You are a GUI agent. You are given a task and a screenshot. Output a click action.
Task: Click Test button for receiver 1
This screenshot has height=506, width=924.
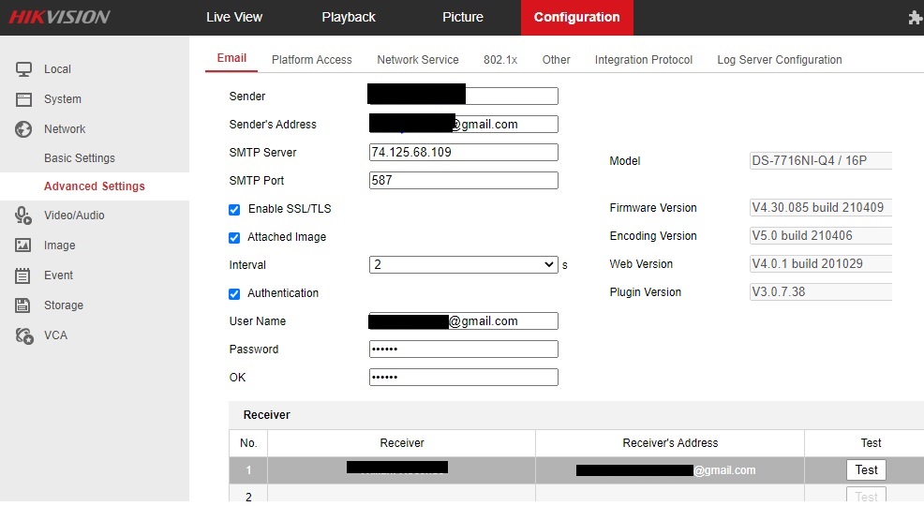coord(866,470)
